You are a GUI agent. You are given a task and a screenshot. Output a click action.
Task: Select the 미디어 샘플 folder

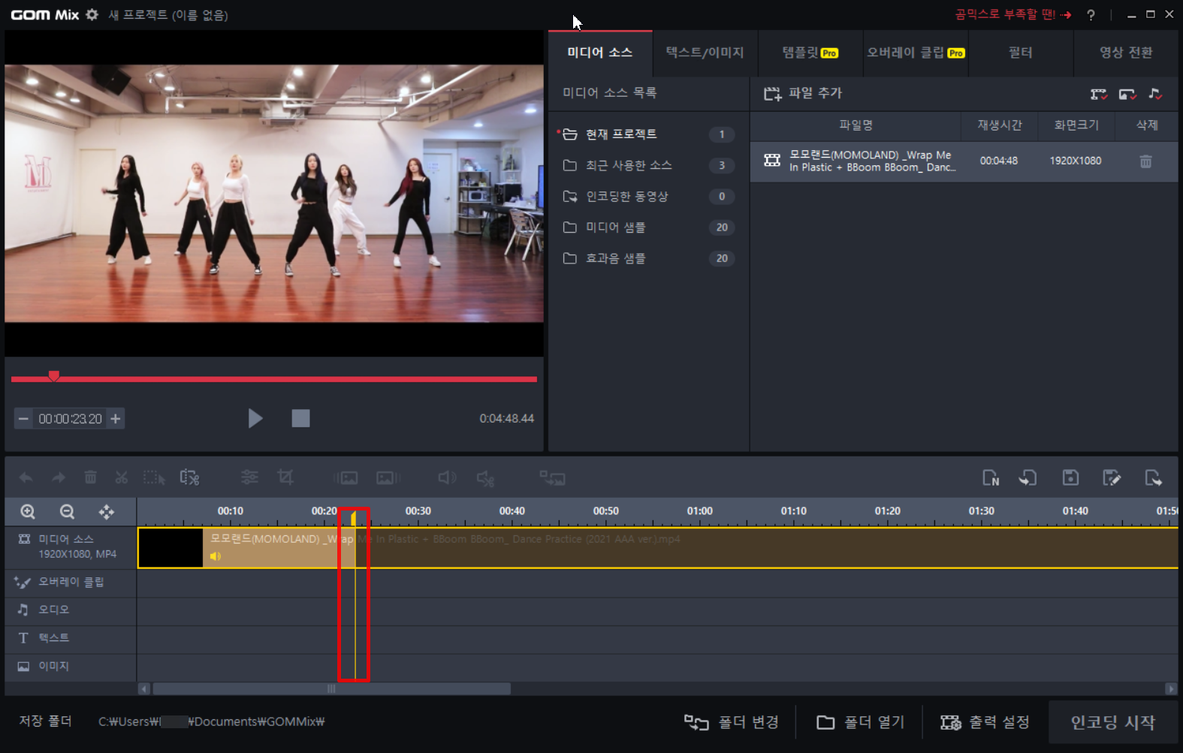pyautogui.click(x=648, y=227)
